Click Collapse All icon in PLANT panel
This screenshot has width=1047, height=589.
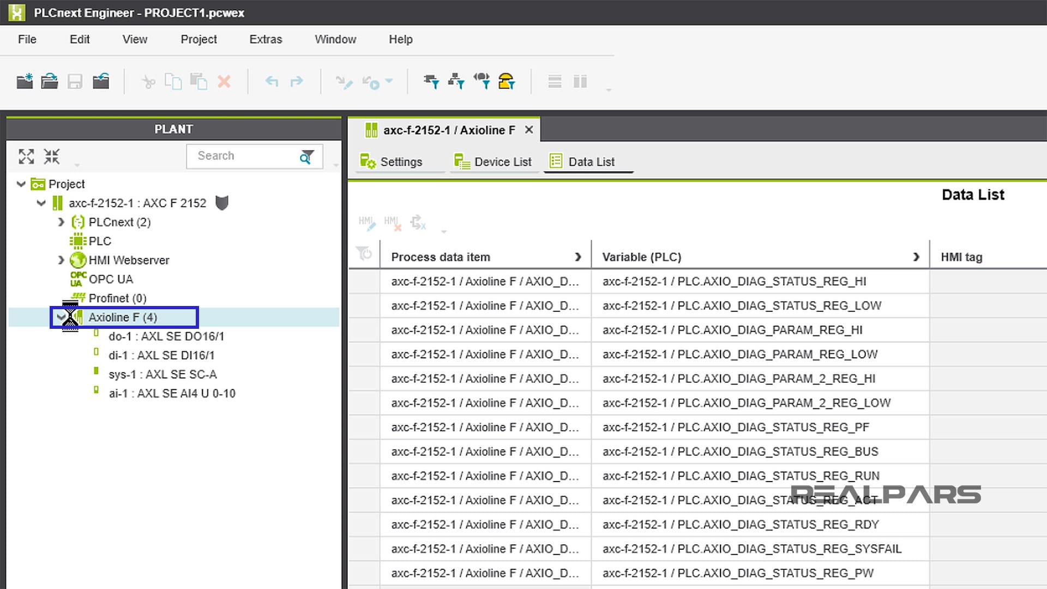click(52, 157)
